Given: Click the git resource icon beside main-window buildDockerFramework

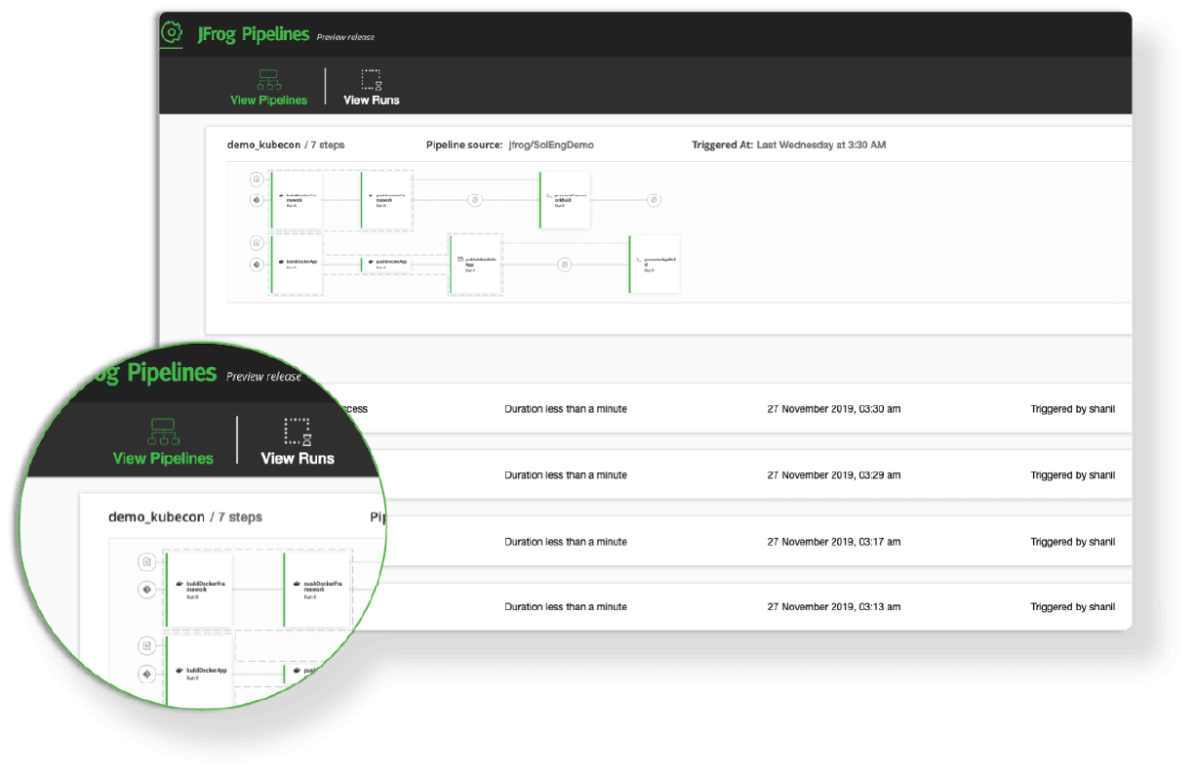Looking at the screenshot, I should point(256,200).
